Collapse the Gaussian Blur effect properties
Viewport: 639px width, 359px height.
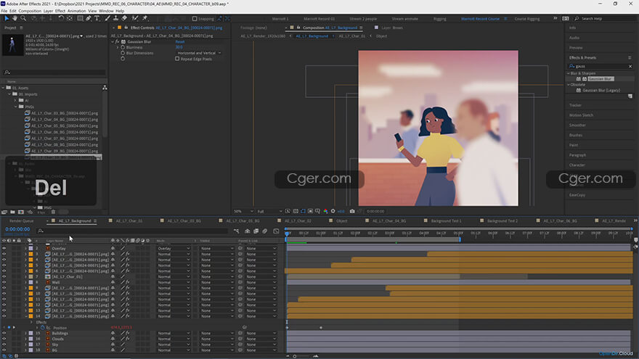pyautogui.click(x=113, y=41)
